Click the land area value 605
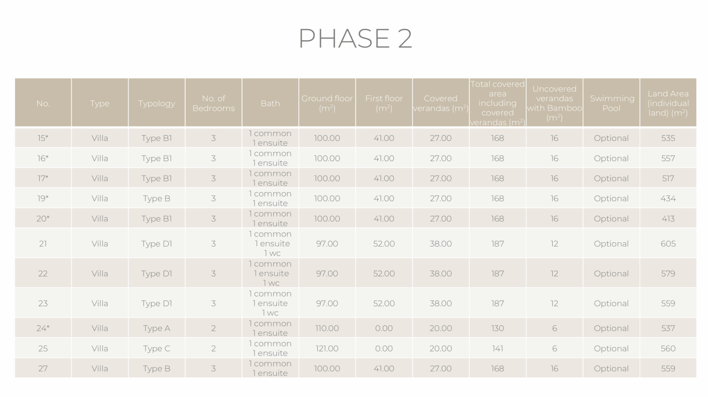This screenshot has width=708, height=397. pyautogui.click(x=668, y=244)
